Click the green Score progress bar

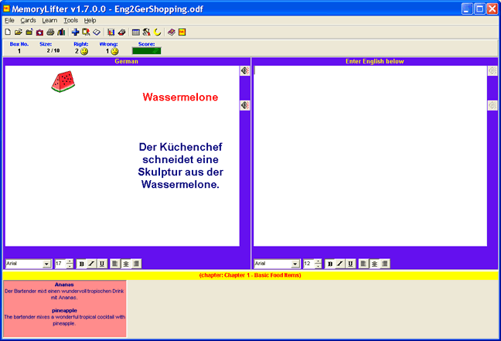(x=147, y=51)
